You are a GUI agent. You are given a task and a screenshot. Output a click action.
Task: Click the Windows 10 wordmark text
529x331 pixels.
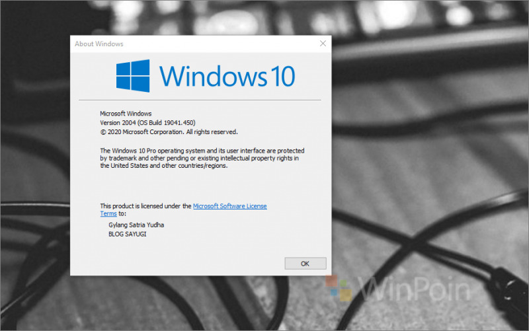[227, 76]
